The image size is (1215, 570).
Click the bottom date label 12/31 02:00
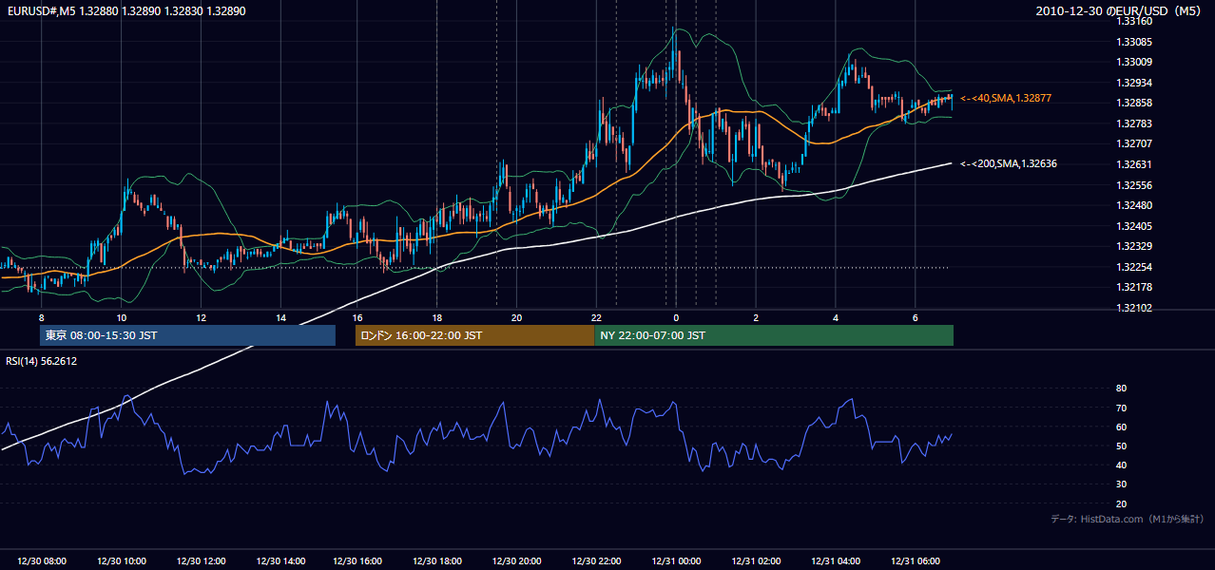pos(756,561)
